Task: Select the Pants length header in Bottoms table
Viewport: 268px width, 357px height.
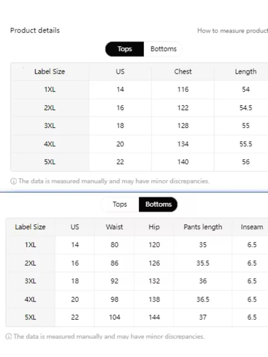Action: pos(203,227)
